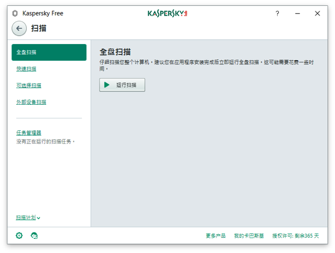Click the 没有正在运行的扫描任务 status text
Viewport: 335px width, 253px height.
(45, 141)
